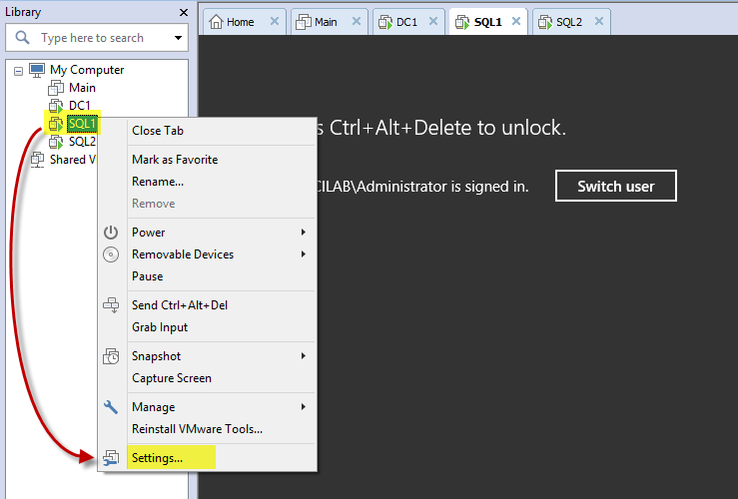Close the Main tab

357,21
